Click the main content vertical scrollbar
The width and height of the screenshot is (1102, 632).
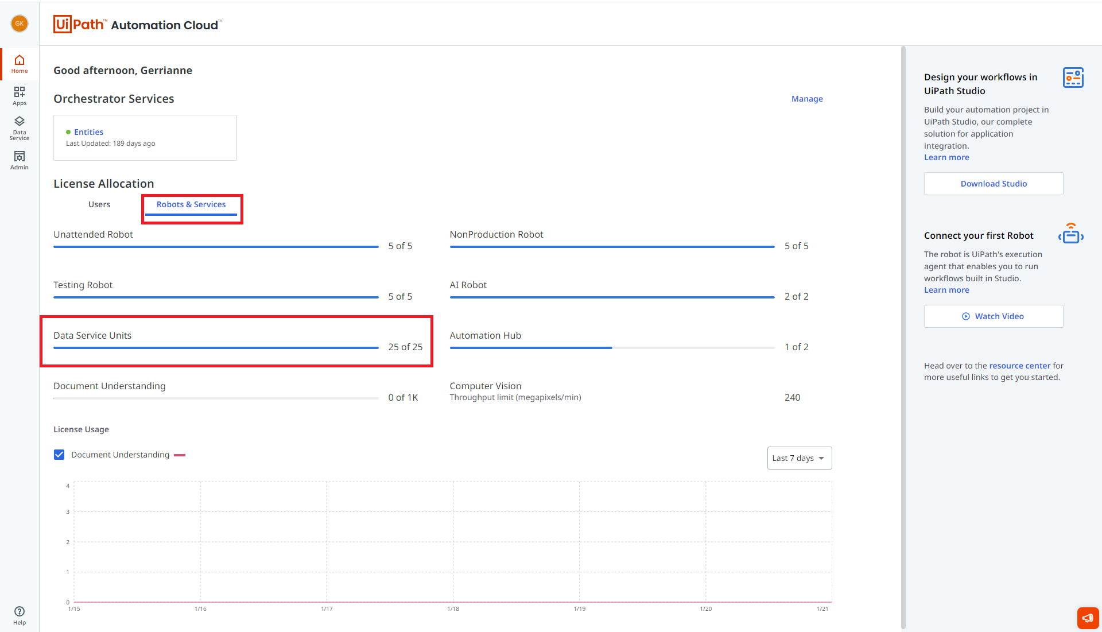pos(903,338)
